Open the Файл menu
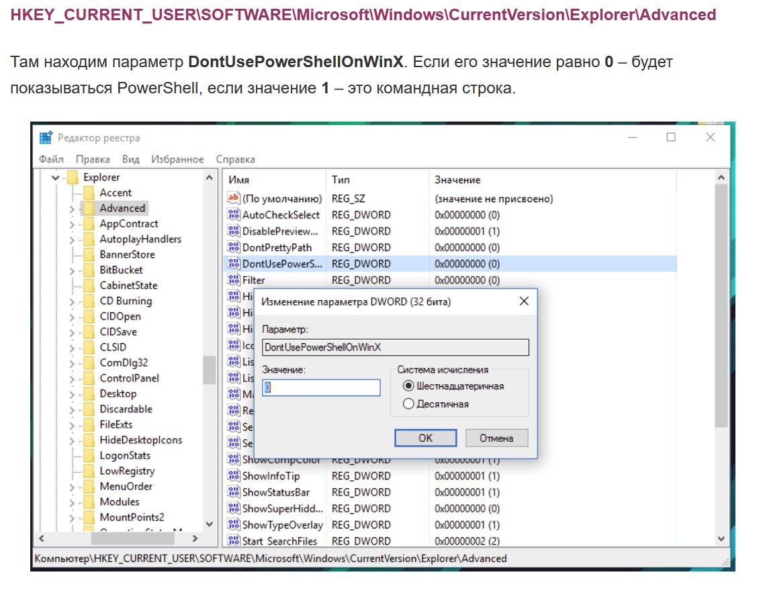The height and width of the screenshot is (595, 765). point(51,159)
